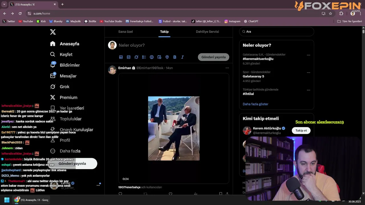Open Galatasaray 5 trending topic
The image size is (365, 205).
tap(253, 76)
